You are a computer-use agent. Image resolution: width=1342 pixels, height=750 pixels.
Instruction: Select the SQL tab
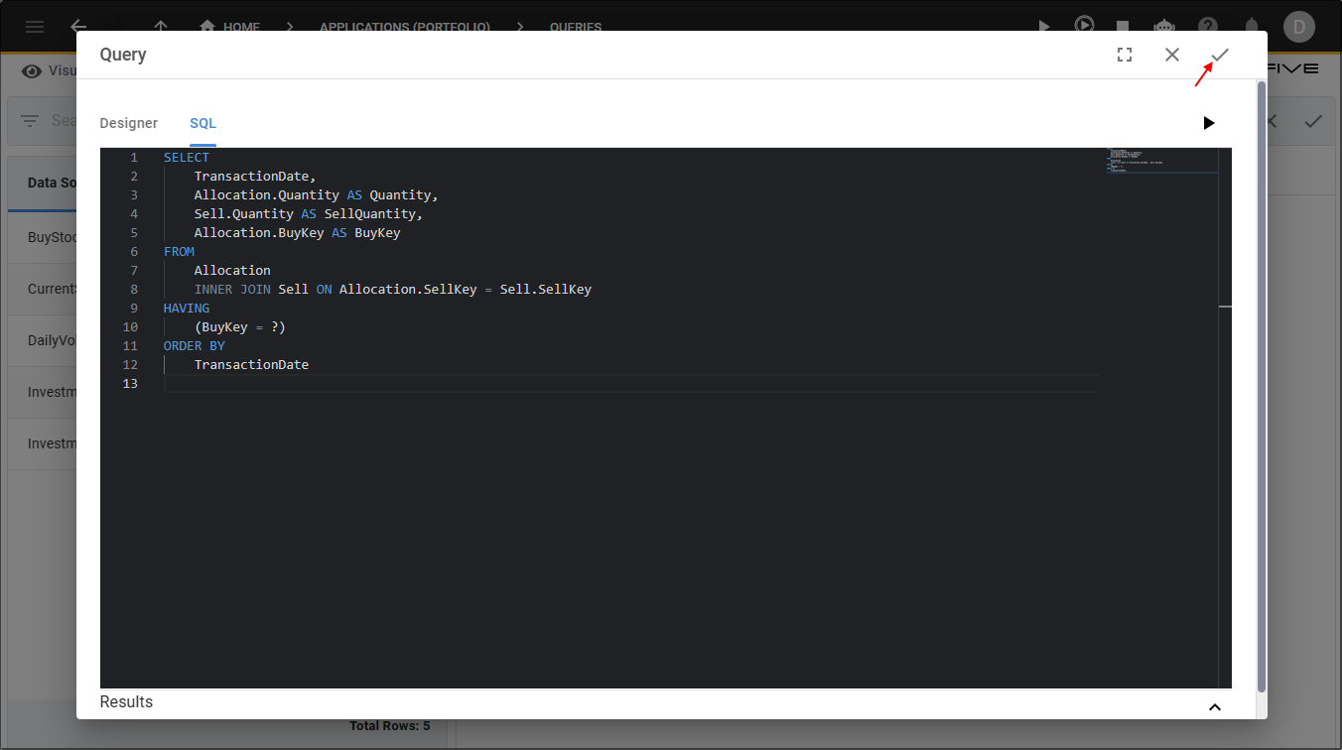[x=203, y=123]
